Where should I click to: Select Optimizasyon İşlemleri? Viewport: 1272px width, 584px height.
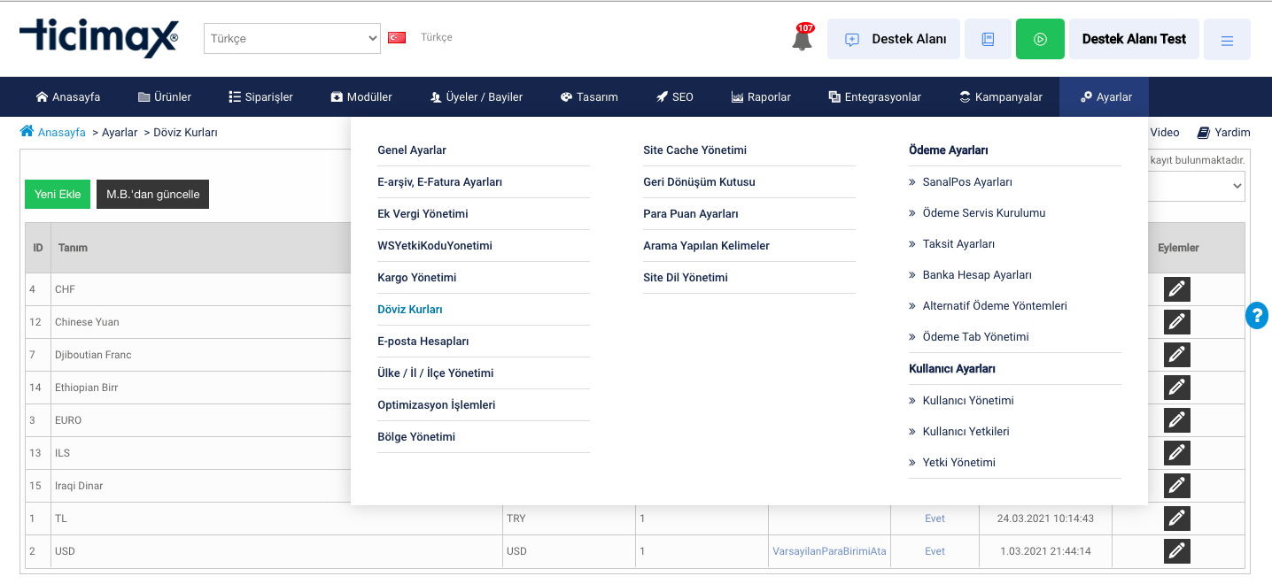pos(437,405)
